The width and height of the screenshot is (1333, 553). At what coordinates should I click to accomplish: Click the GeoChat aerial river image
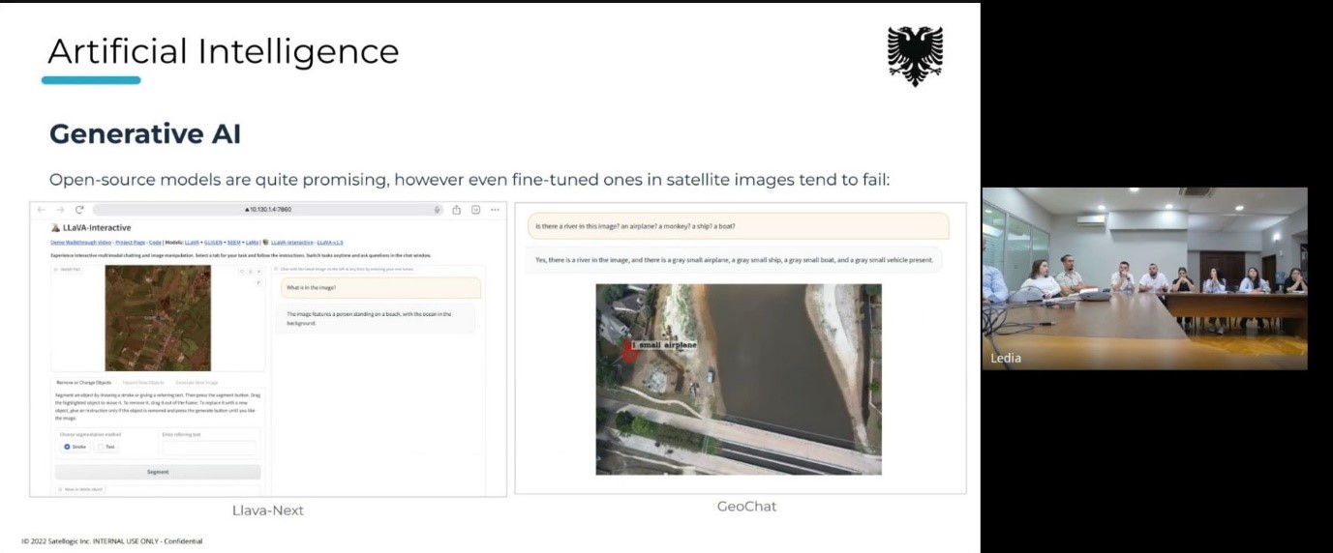tap(738, 378)
